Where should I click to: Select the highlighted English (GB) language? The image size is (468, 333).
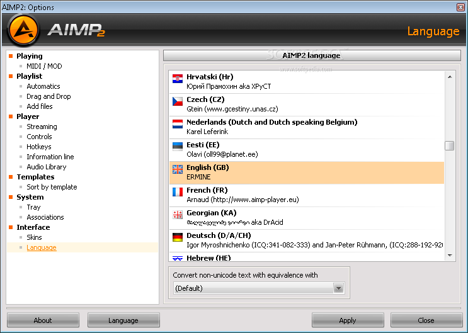(x=307, y=172)
